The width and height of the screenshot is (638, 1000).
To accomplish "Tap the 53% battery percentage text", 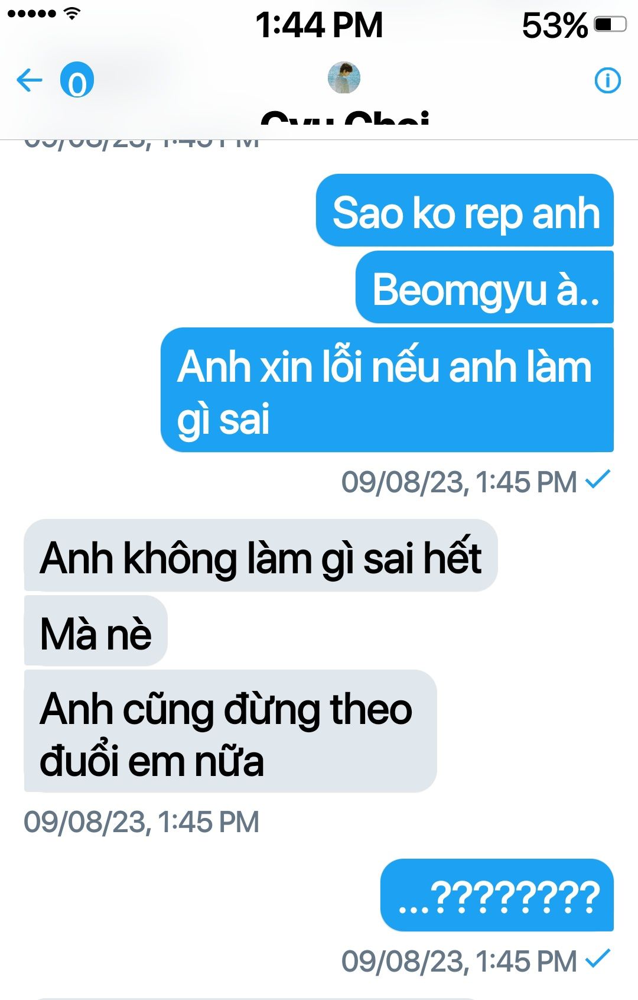I will pos(555,25).
